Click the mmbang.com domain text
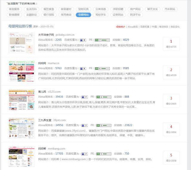This screenshot has height=170, width=191. [56, 149]
